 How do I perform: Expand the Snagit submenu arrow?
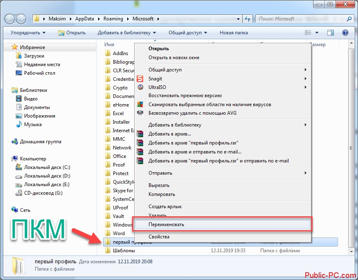pos(305,79)
